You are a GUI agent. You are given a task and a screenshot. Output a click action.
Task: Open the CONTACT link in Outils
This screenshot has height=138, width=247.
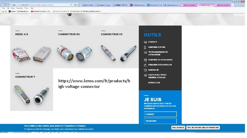pyautogui.click(x=153, y=42)
